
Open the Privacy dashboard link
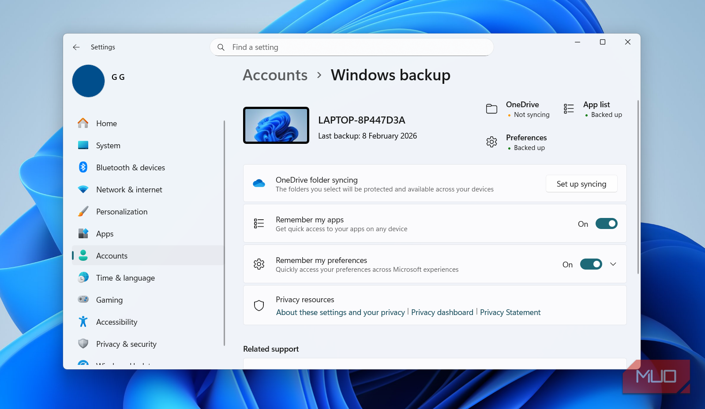tap(442, 312)
